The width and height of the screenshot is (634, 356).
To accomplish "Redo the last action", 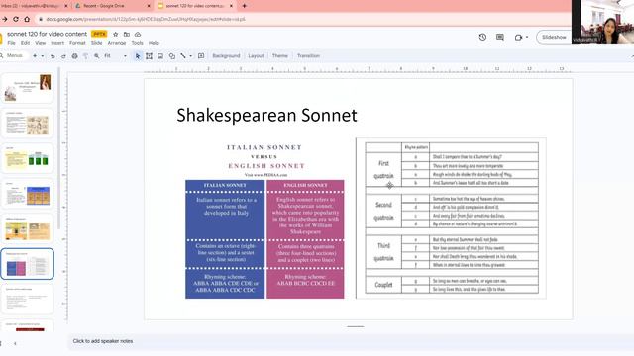I will [63, 56].
